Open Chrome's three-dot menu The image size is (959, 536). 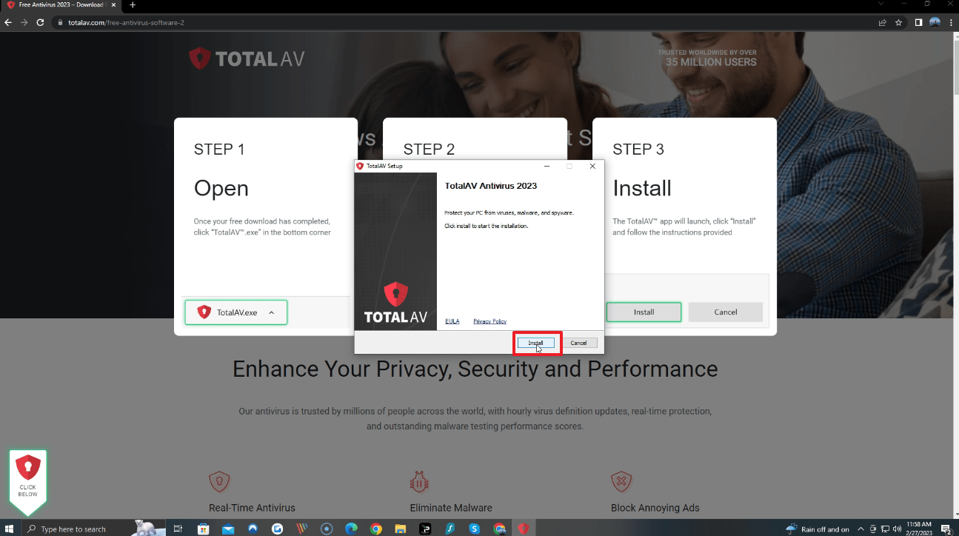[x=949, y=22]
